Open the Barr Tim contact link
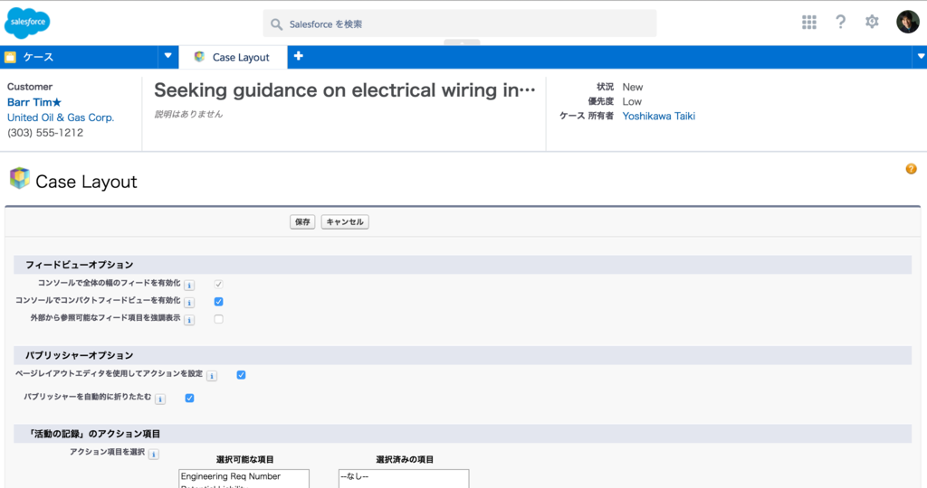 [x=34, y=102]
